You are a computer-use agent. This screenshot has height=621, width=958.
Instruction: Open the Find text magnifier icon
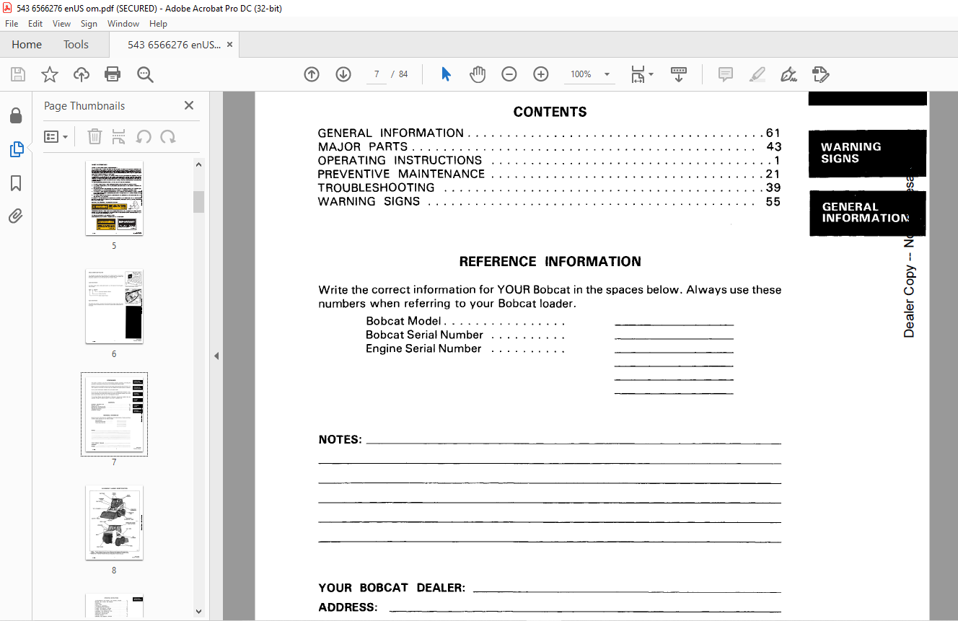[145, 74]
